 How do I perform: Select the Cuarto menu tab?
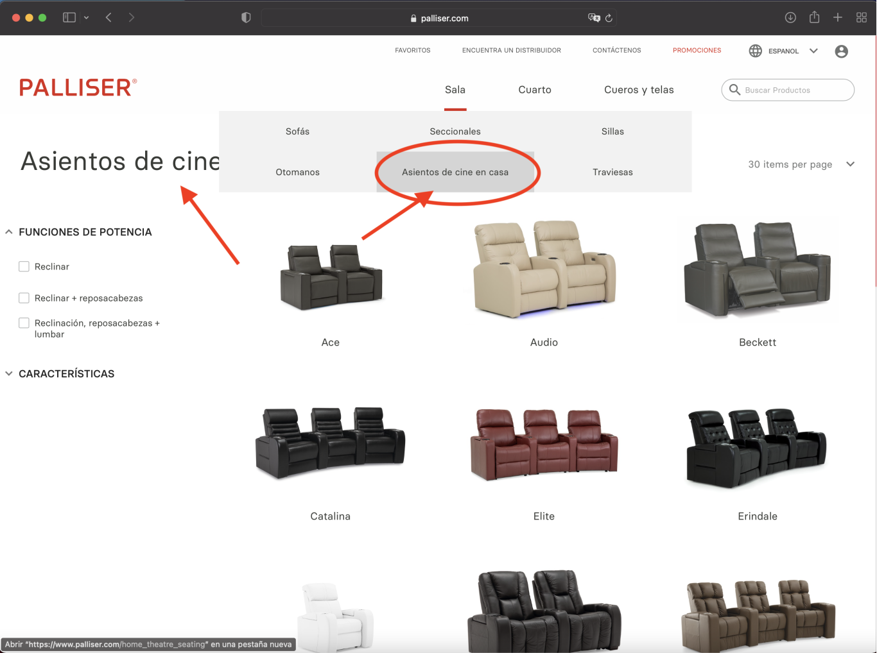pyautogui.click(x=535, y=90)
